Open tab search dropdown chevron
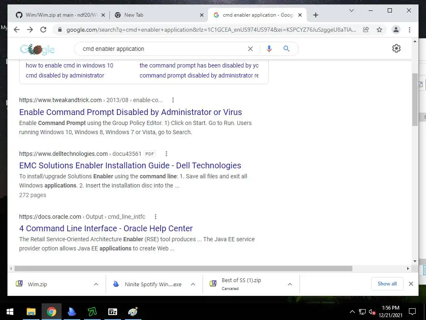The width and height of the screenshot is (426, 320). click(x=351, y=10)
